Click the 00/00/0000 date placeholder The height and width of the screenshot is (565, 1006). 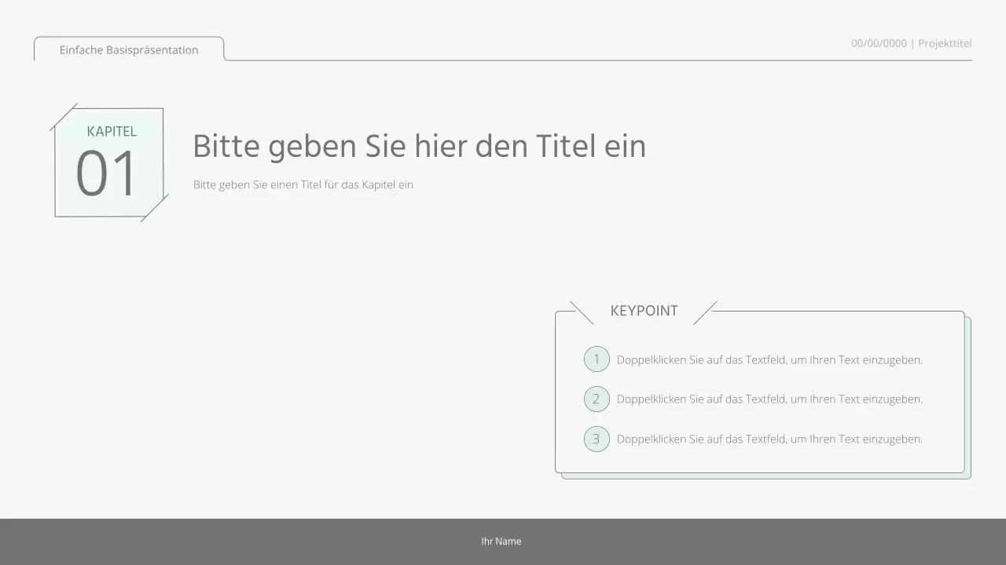(878, 43)
